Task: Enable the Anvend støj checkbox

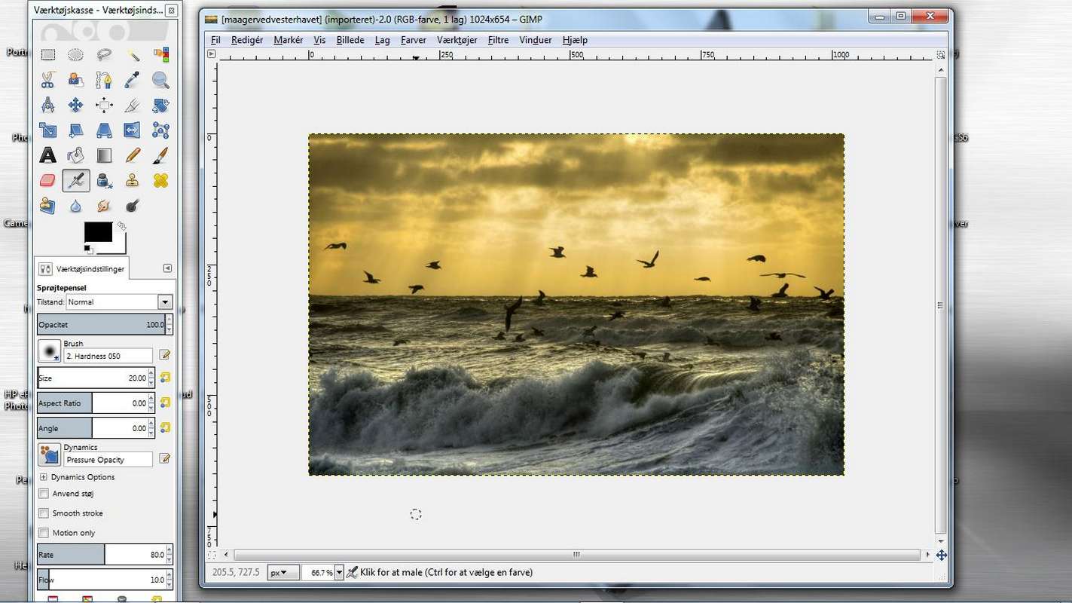Action: (x=44, y=494)
